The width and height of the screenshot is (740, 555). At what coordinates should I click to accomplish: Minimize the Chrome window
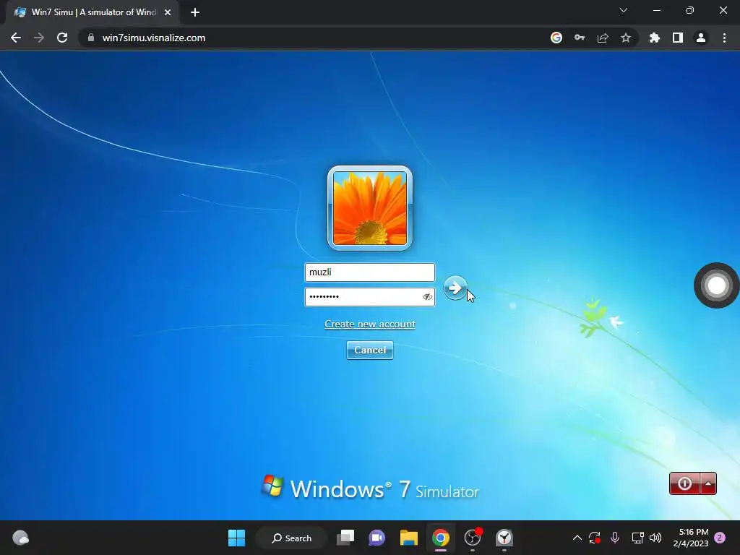coord(656,10)
